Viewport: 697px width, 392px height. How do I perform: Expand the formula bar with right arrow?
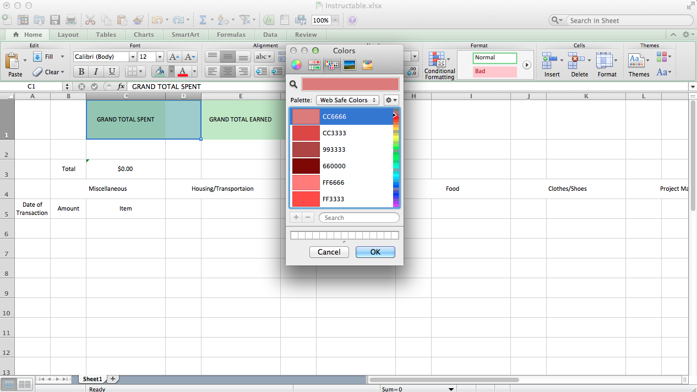pyautogui.click(x=693, y=86)
